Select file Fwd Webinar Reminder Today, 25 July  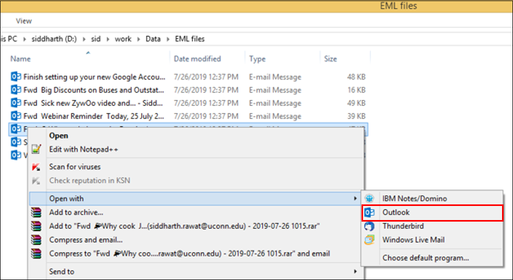click(94, 116)
